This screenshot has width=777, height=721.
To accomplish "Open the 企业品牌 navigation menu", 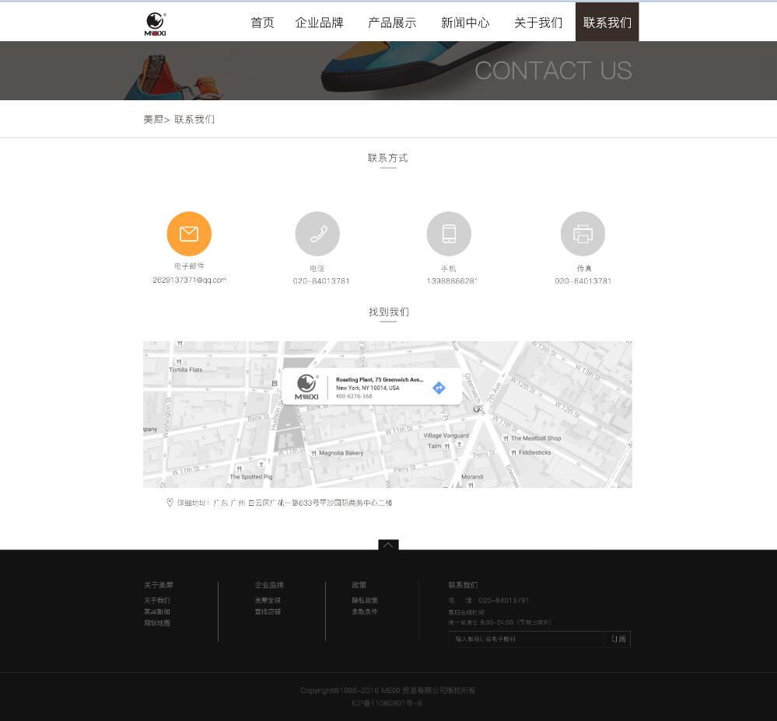I will tap(319, 23).
